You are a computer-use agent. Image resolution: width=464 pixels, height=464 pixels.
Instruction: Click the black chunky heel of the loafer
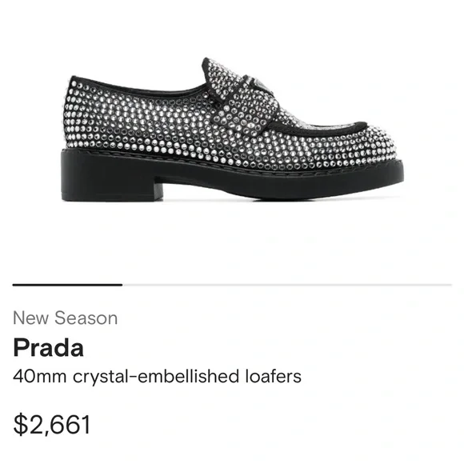point(111,176)
